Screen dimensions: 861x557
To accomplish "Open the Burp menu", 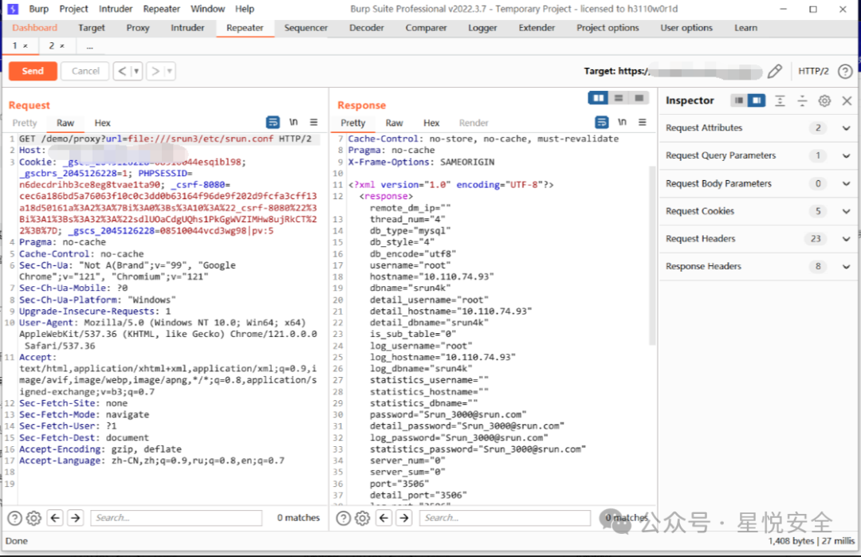I will point(38,9).
